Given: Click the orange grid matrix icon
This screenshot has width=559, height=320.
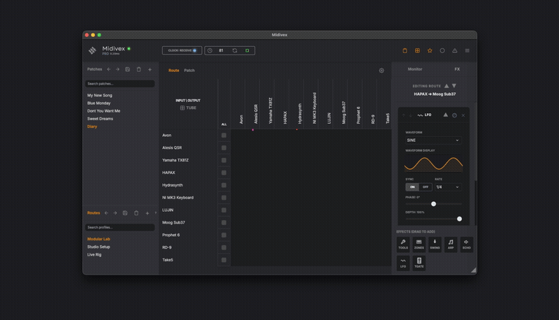Looking at the screenshot, I should click(417, 50).
